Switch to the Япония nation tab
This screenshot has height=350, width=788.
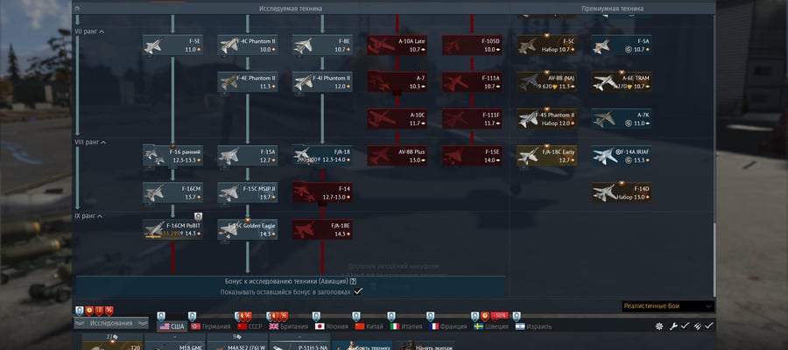(332, 326)
